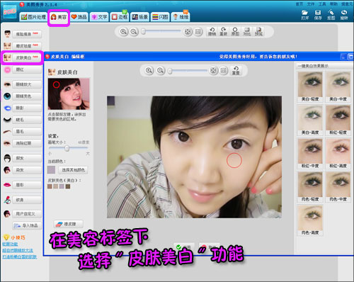Viewport: 354px width, 282px height.
Task: Click the 纹身 tattoo icon
Action: point(7,200)
